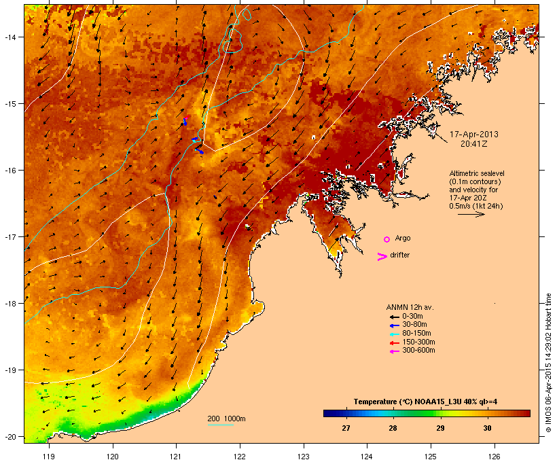Click the 80-150m depth label

[x=416, y=334]
